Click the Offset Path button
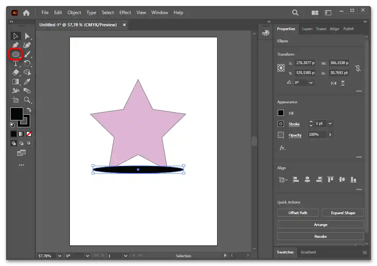Screen dimensions: 377x266 pos(298,213)
